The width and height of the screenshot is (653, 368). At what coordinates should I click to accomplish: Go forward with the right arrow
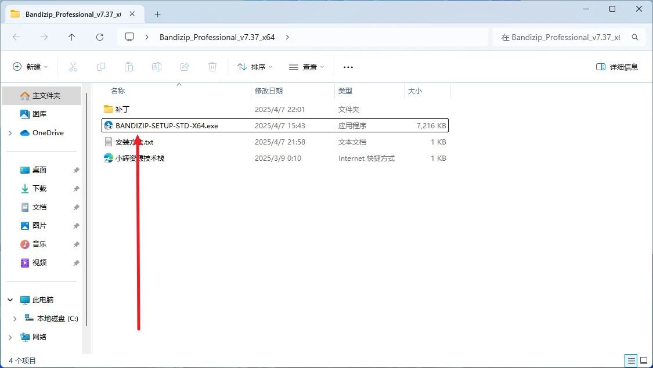[x=44, y=37]
